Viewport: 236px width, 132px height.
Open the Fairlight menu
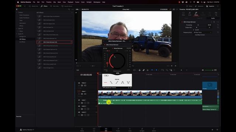click(89, 2)
